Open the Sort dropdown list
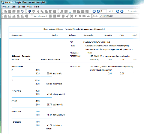Viewport: 144px width, 135px height. (x=119, y=16)
